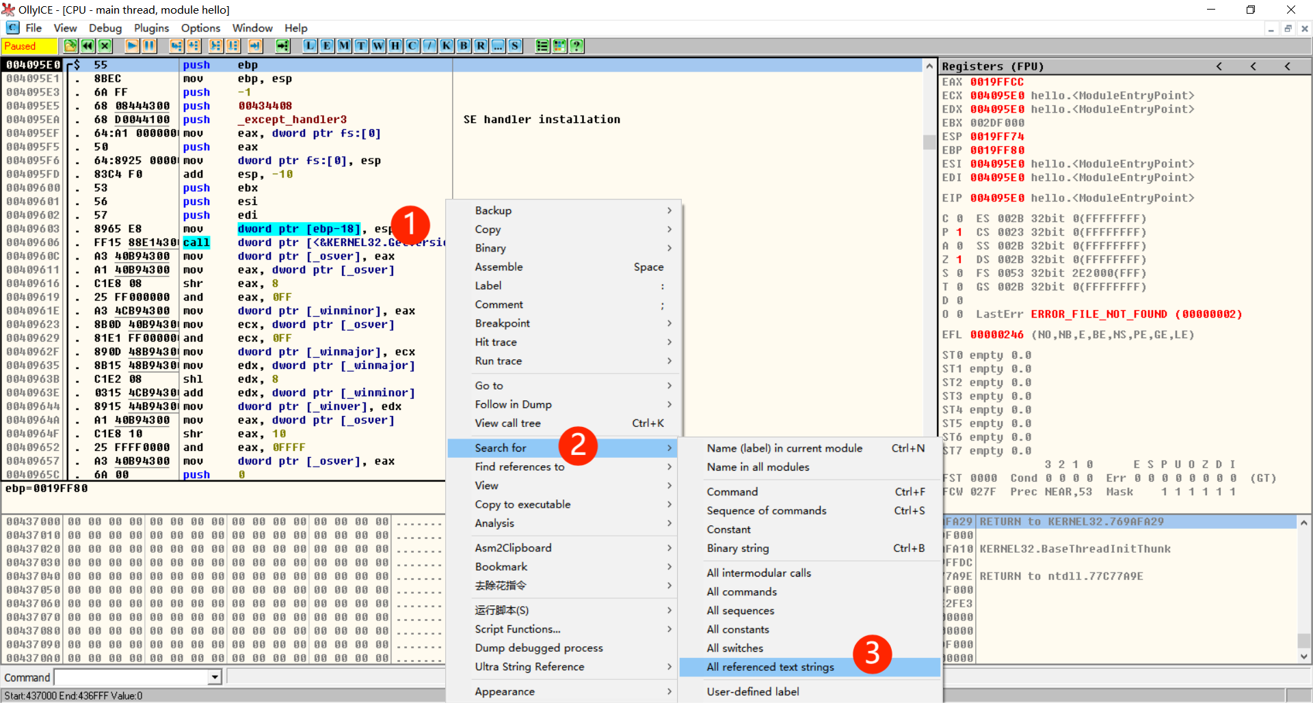Select All referenced text strings

coord(770,667)
